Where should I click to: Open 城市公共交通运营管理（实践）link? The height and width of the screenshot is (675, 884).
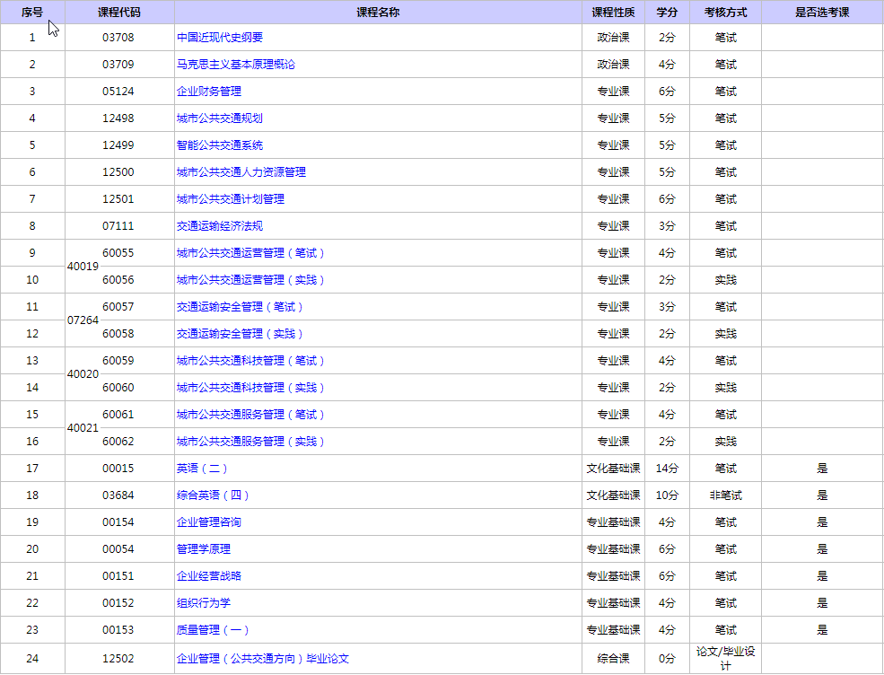click(251, 280)
